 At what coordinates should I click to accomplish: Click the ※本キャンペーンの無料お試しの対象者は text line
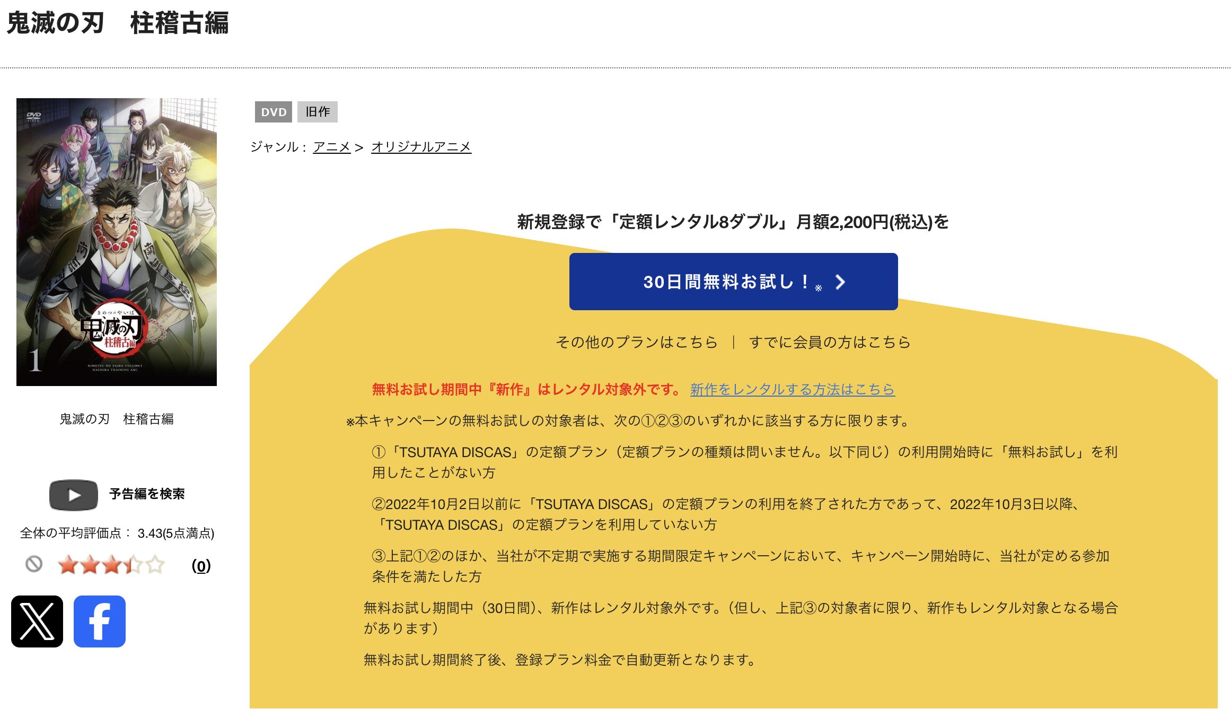coord(628,421)
